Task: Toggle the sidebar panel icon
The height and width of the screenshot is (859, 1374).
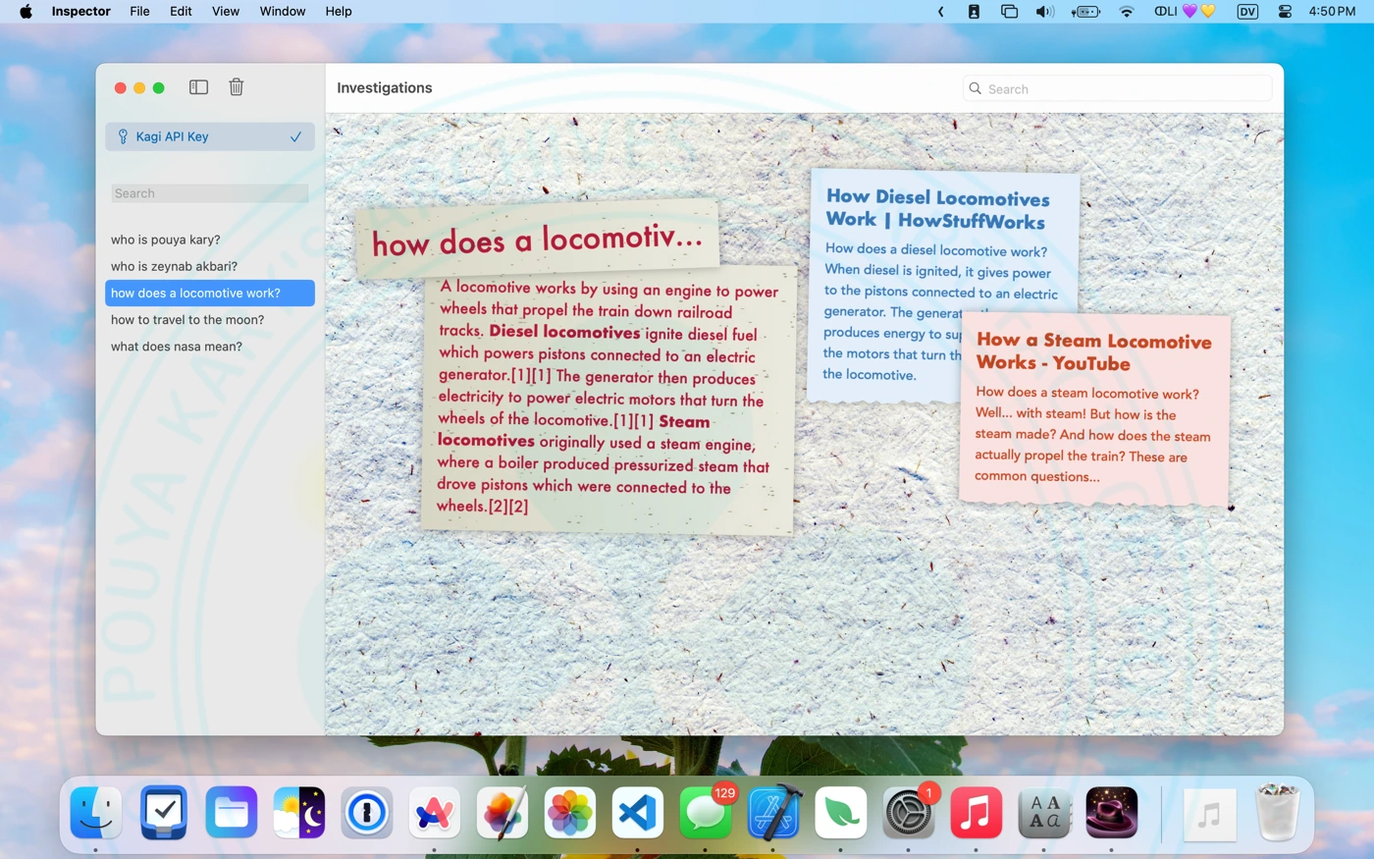Action: click(x=198, y=87)
